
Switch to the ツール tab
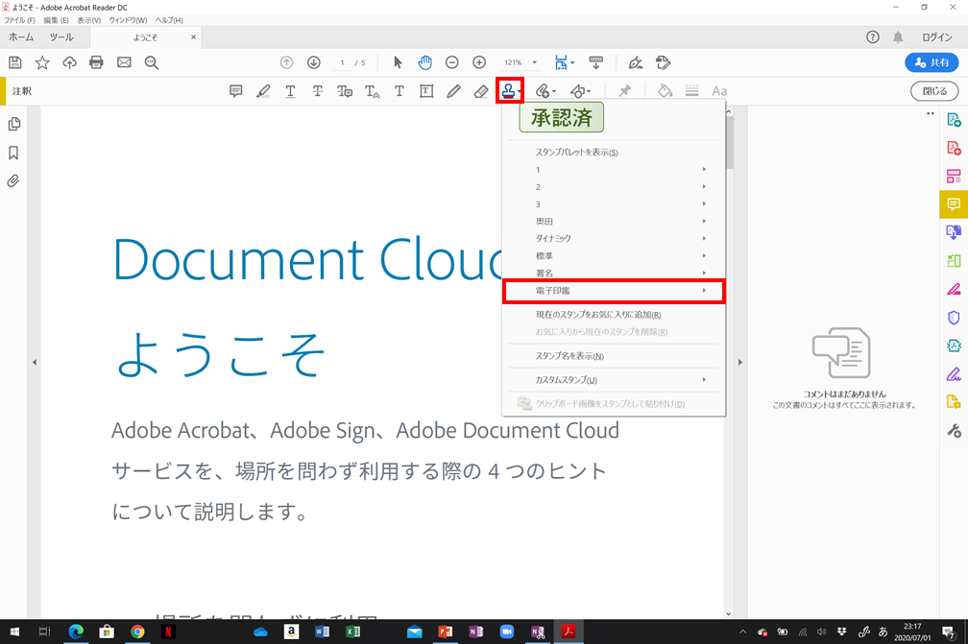point(61,37)
